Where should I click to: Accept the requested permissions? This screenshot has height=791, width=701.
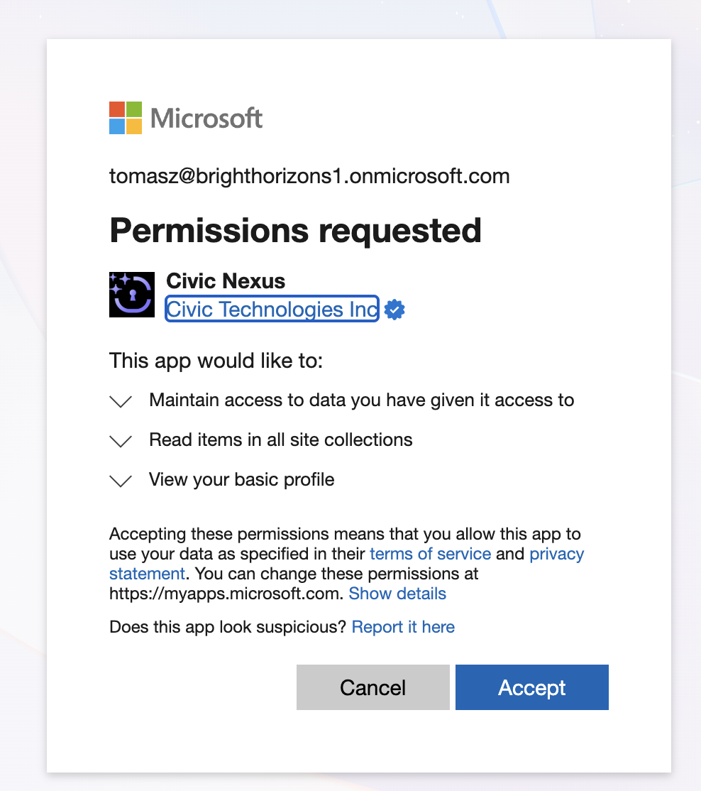click(x=531, y=687)
